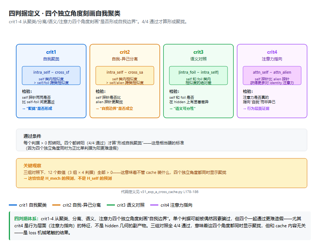Click the 语义对照 label under crit3
This screenshot has height=249, width=324.
tap(198, 59)
